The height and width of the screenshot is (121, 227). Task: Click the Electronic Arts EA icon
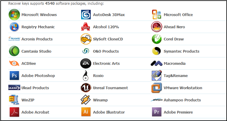pyautogui.click(x=86, y=63)
